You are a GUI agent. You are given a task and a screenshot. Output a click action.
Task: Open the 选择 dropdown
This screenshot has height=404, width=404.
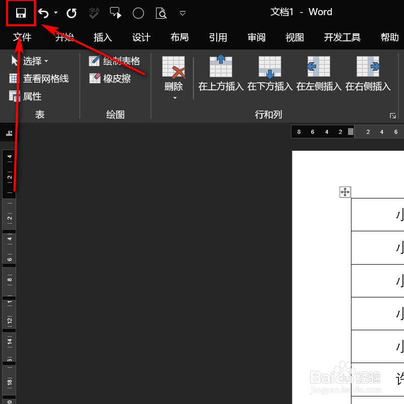coord(29,61)
